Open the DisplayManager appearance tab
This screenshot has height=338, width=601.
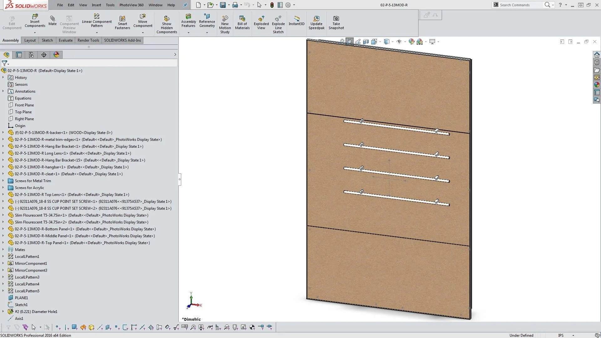point(56,55)
